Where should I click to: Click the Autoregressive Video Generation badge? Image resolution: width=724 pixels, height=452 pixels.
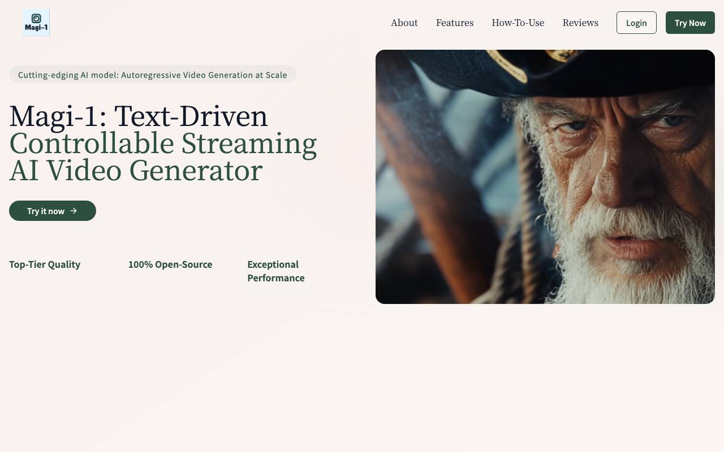point(153,75)
